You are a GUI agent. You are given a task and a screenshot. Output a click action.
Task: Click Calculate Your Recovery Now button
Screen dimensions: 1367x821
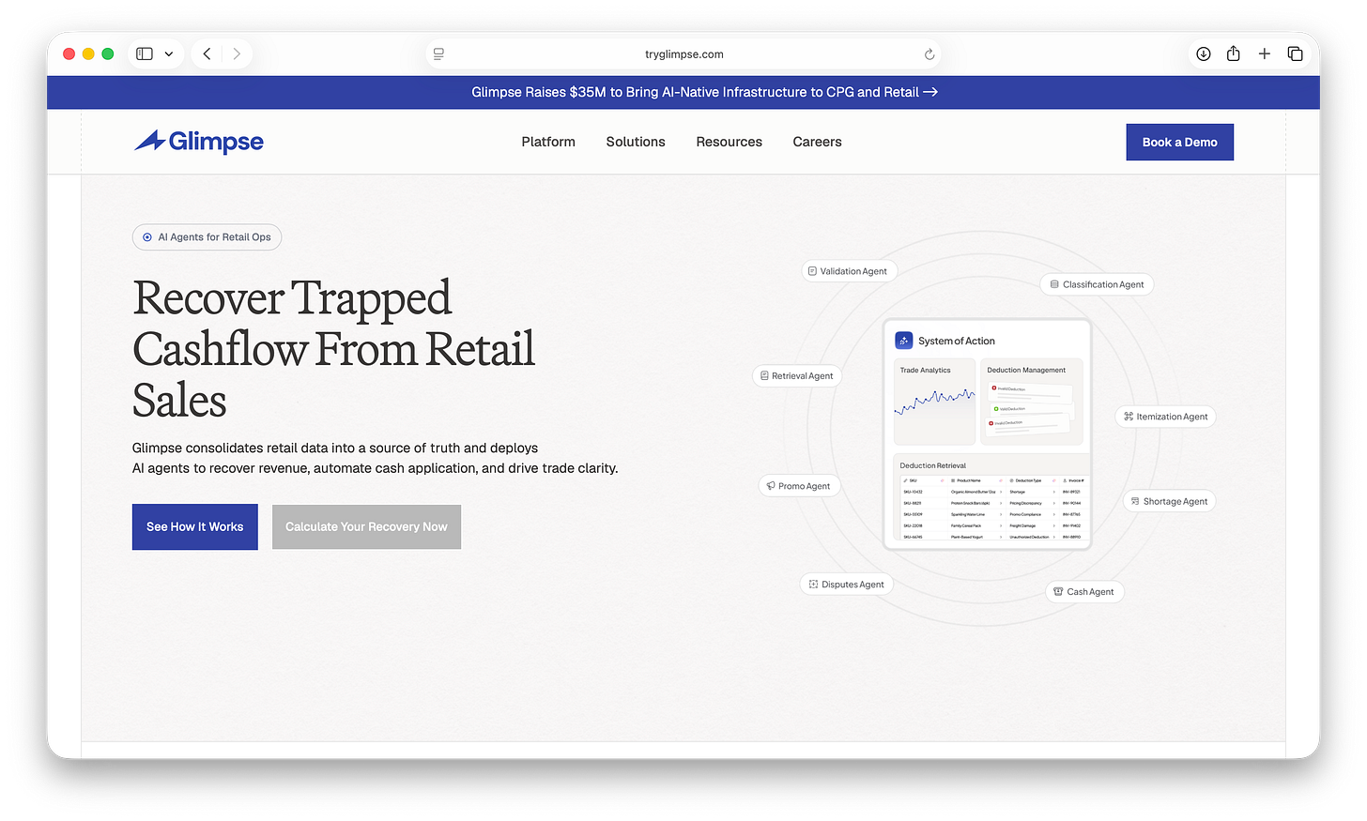coord(366,527)
